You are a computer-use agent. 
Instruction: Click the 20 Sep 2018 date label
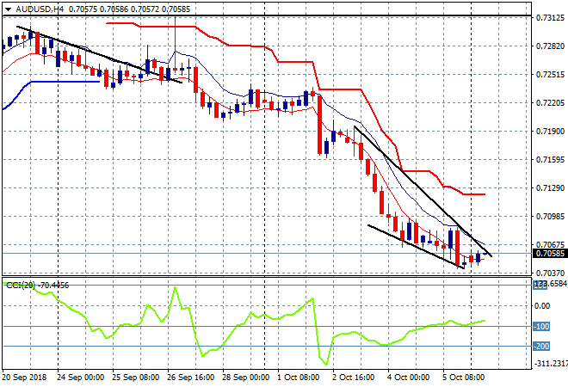[x=24, y=378]
